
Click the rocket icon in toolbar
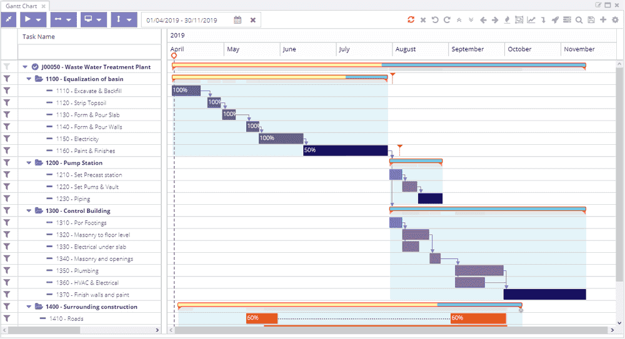[x=555, y=19]
